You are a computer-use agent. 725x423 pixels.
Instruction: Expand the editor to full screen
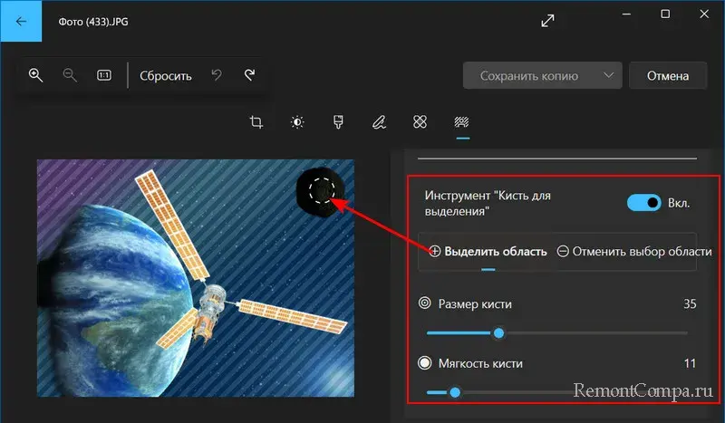pos(547,20)
